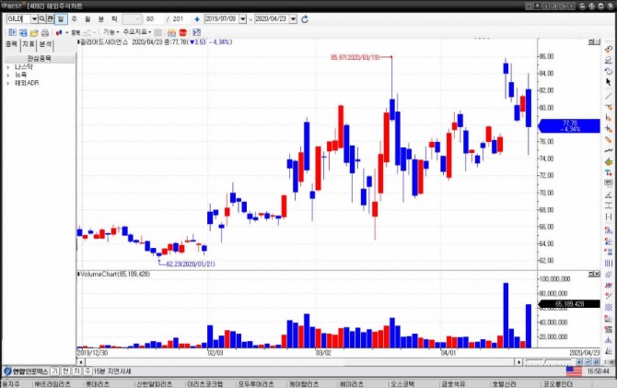Switch to the 분석 side tab

pos(45,44)
